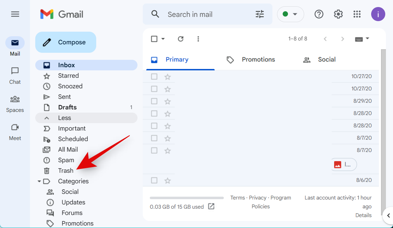Image resolution: width=393 pixels, height=228 pixels.
Task: Show older messages with the next arrow
Action: click(342, 39)
